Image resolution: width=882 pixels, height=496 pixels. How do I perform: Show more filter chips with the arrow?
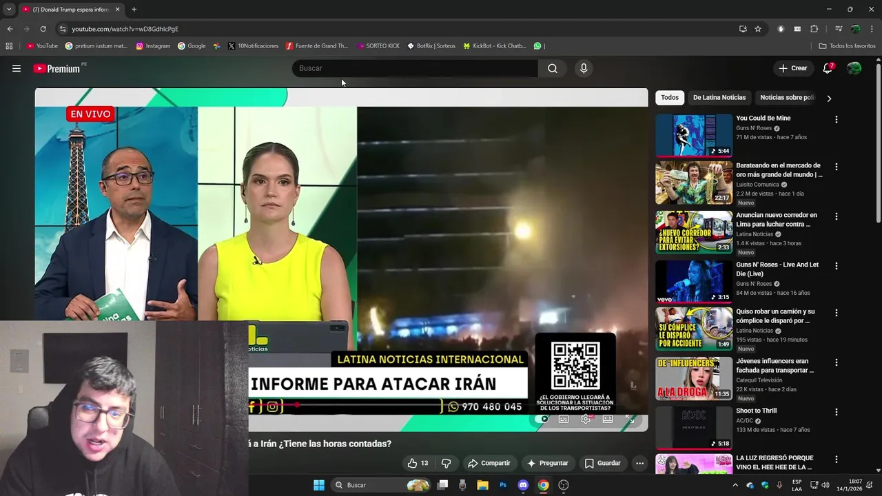(829, 98)
